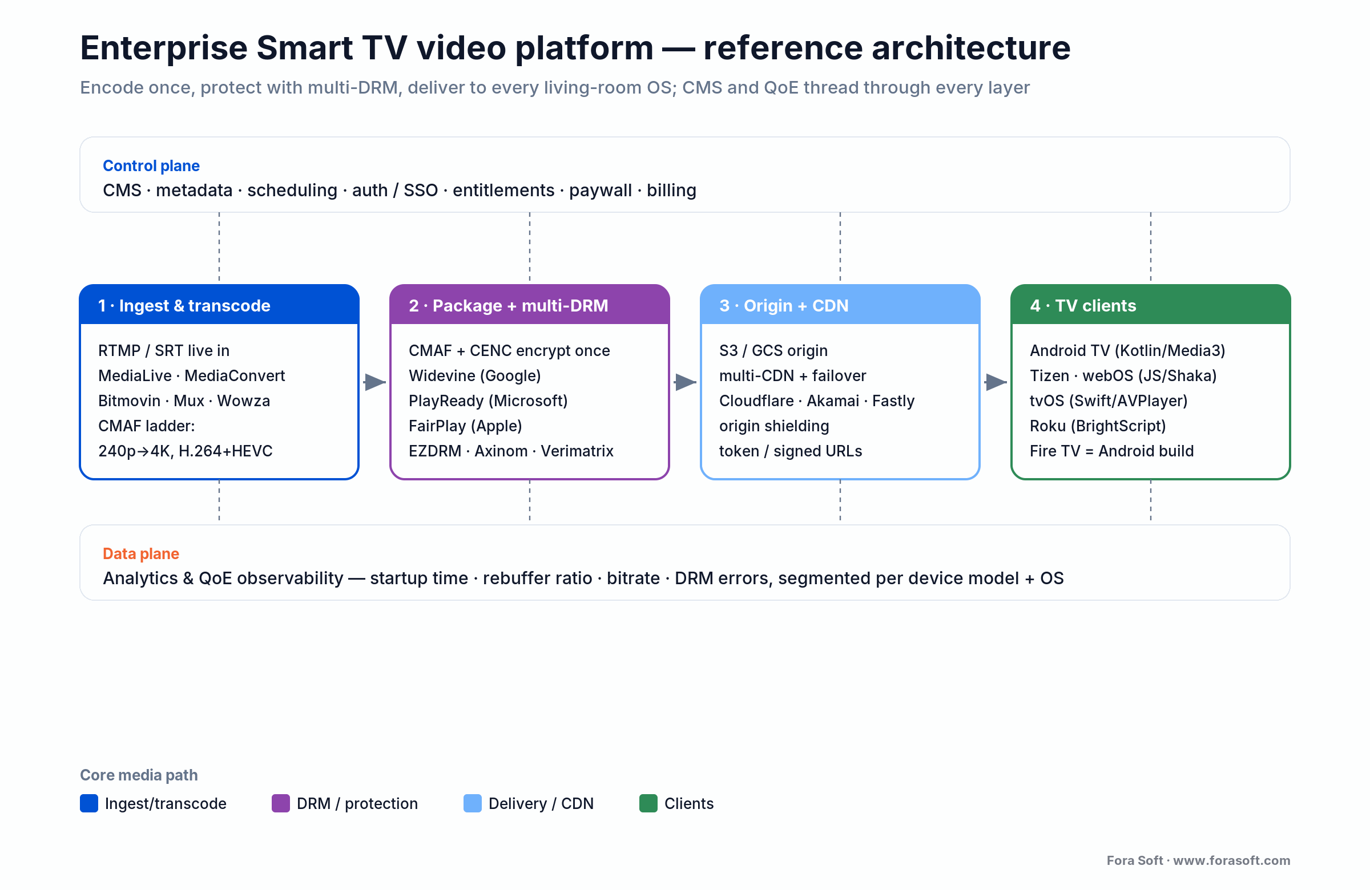Click the 'Android TV (Kotlin/Media3)' line
Image resolution: width=1370 pixels, height=890 pixels.
click(x=1127, y=350)
